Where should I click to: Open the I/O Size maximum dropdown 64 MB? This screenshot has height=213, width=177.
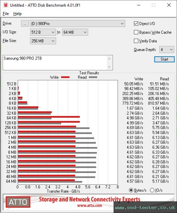75,32
